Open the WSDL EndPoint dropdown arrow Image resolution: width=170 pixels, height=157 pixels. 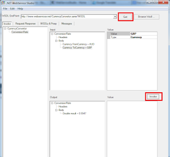(x=115, y=17)
